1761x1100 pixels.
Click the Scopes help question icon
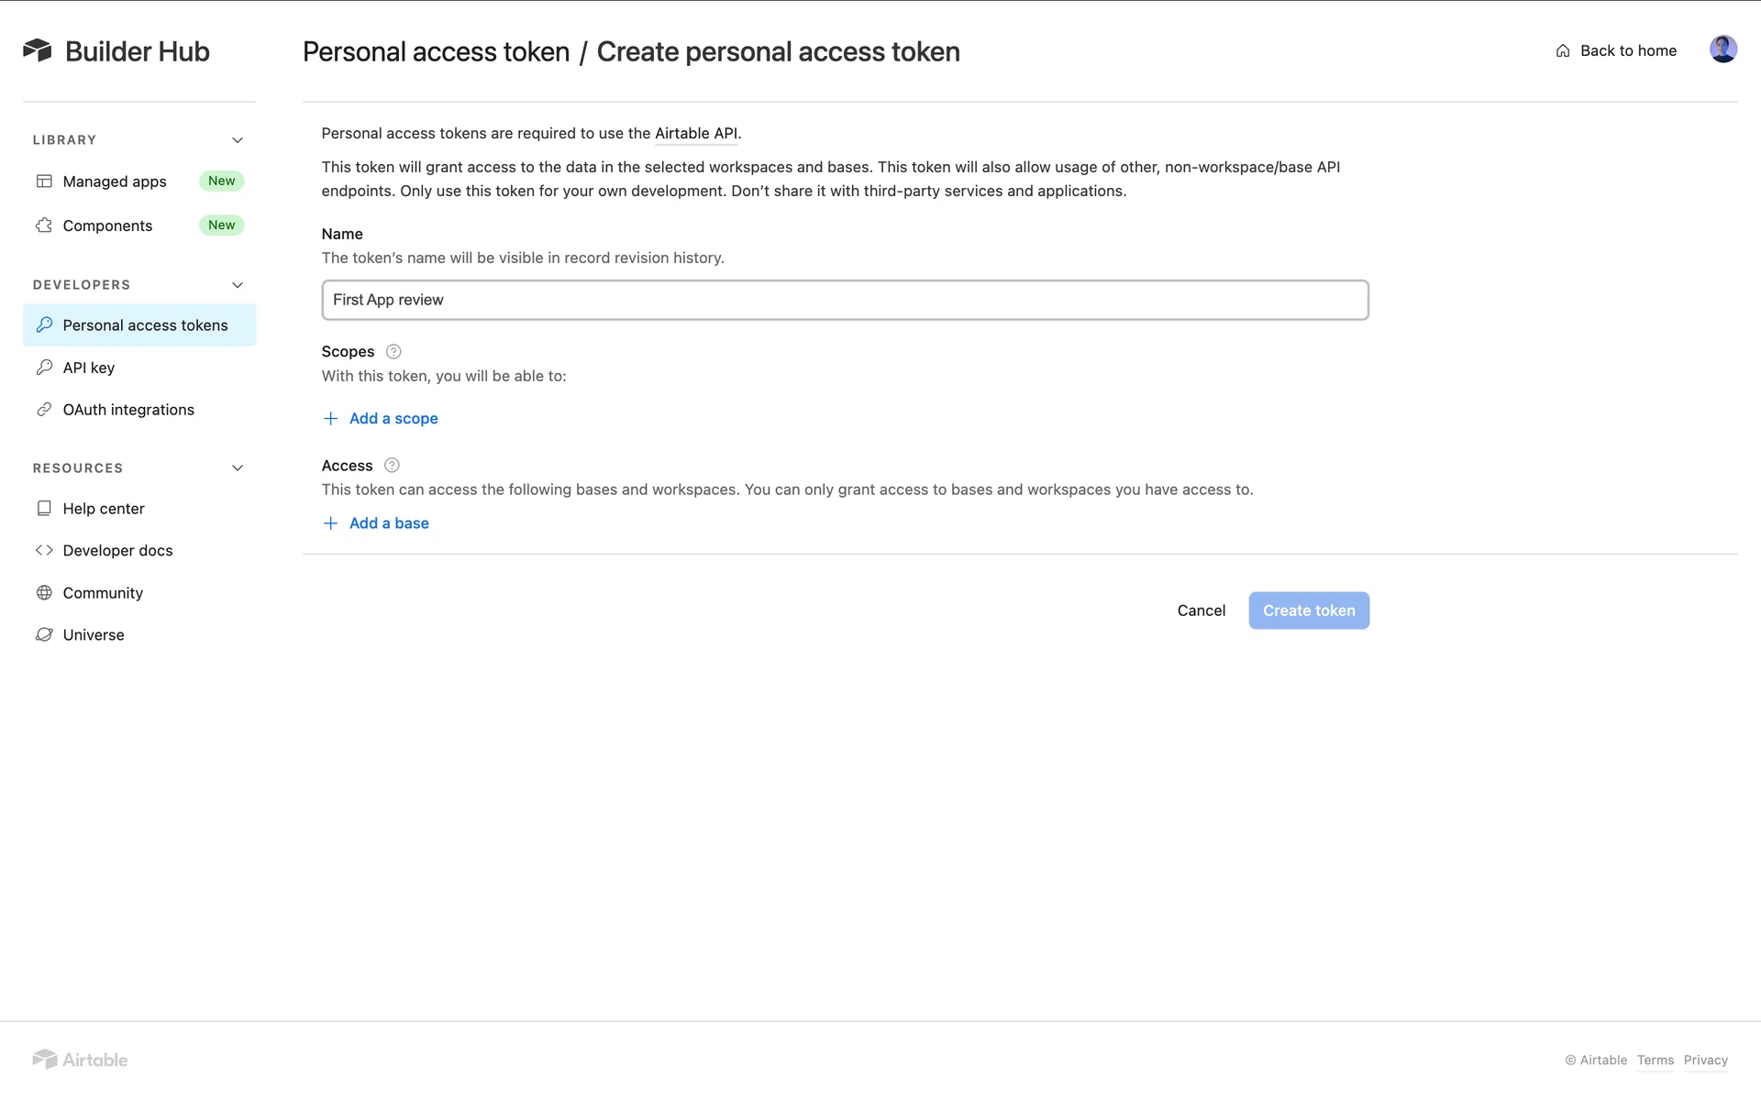[x=393, y=351]
